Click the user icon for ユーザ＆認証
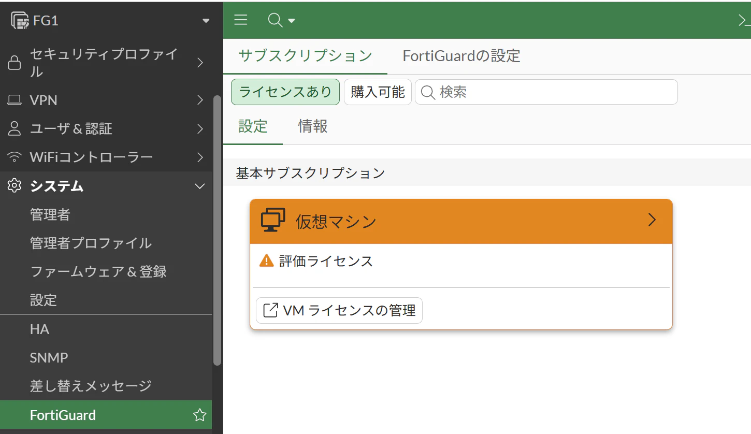Screen dimensions: 751x434 pos(15,128)
